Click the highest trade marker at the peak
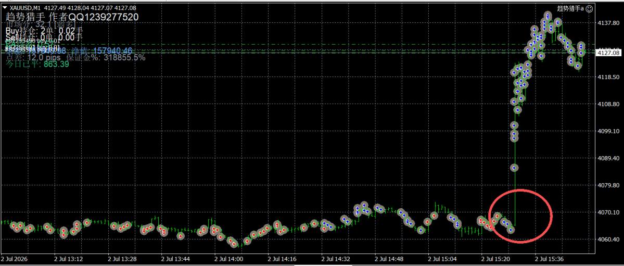This screenshot has width=624, height=266. 547,16
